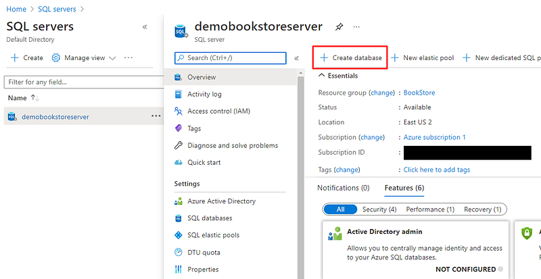Viewport: 541px width, 279px height.
Task: Go to Home breadcrumb
Action: [x=16, y=9]
